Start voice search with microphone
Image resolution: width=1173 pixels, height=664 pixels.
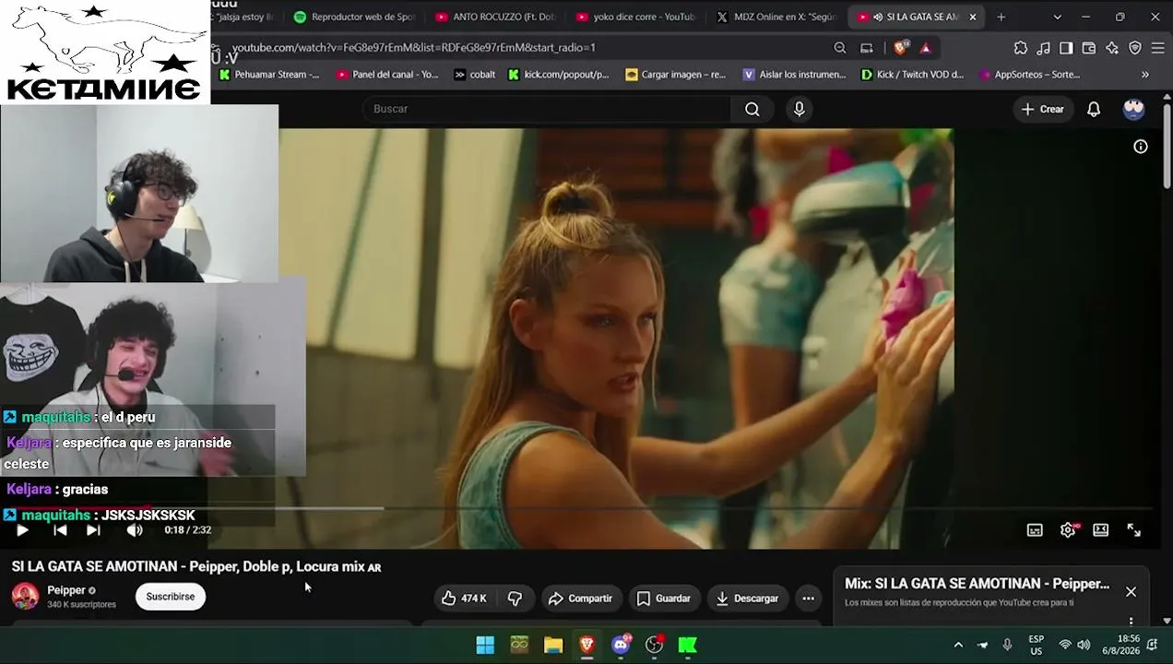[800, 109]
